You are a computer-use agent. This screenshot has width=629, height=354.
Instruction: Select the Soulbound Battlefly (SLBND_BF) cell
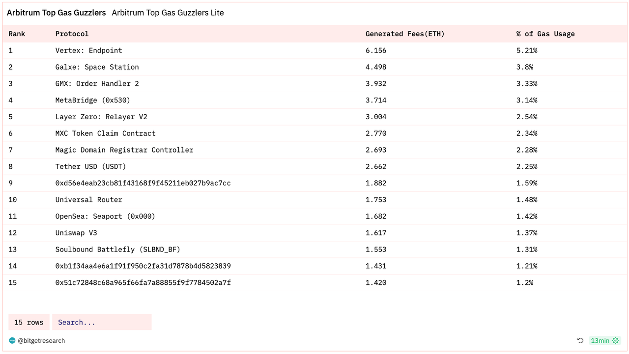tap(118, 250)
